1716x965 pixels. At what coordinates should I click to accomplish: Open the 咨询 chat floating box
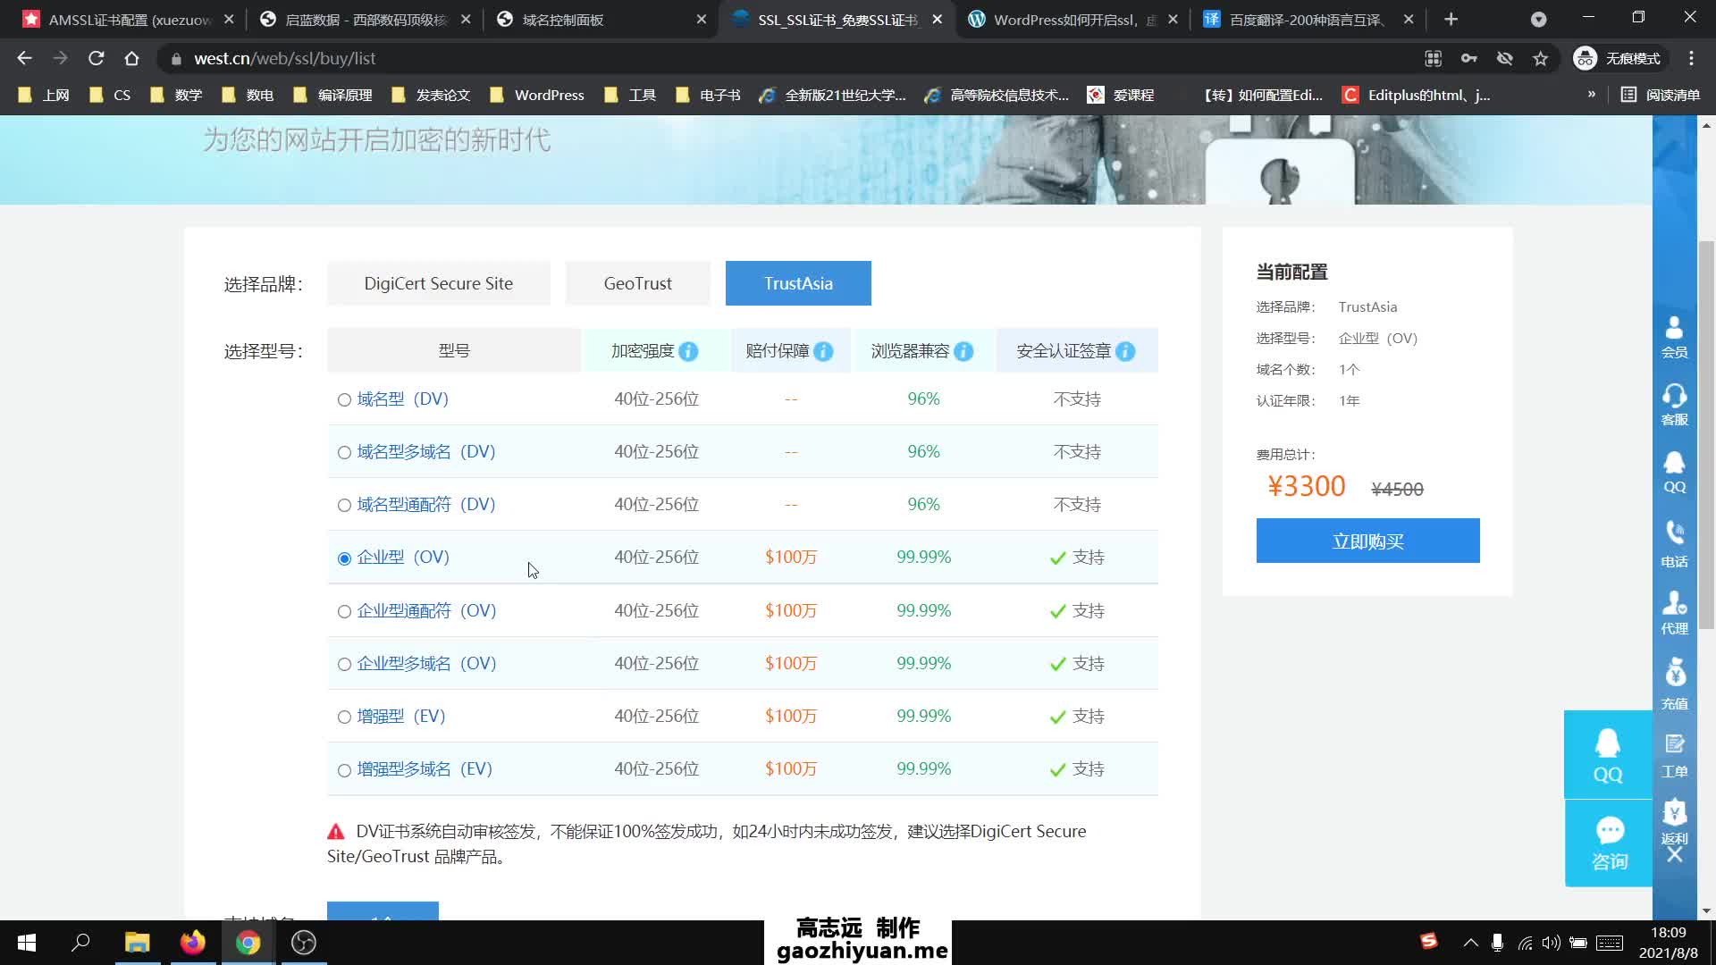pos(1609,843)
